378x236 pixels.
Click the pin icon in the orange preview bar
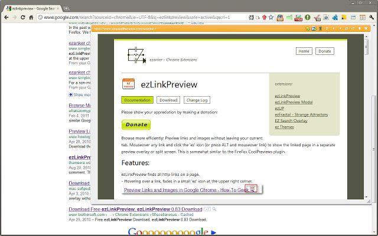click(360, 28)
